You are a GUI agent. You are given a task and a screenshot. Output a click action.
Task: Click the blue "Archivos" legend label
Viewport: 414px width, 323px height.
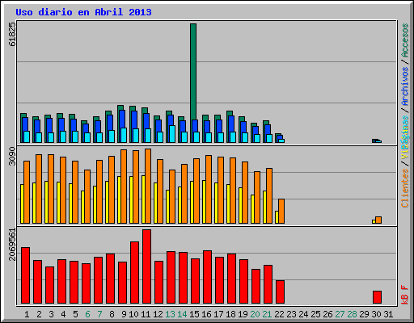405,86
